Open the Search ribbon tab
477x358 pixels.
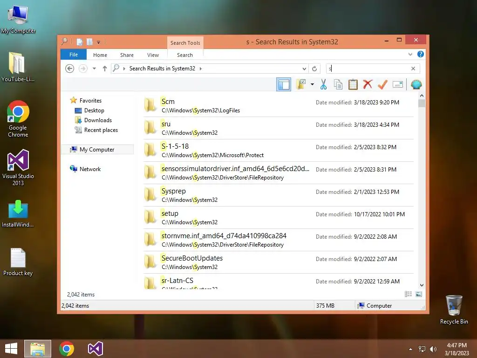184,55
